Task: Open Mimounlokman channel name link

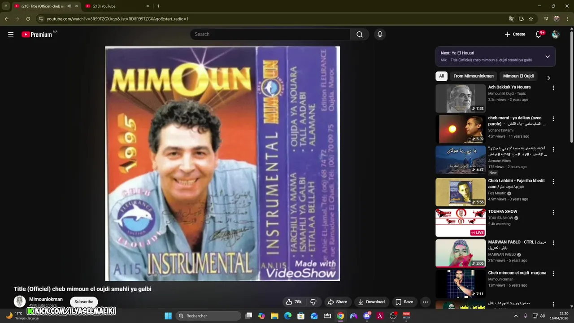Action: pos(46,299)
